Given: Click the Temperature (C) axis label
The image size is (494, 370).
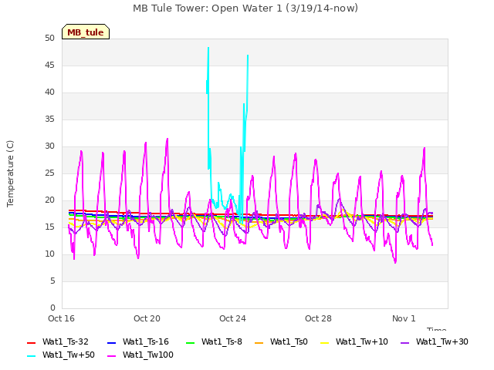Looking at the screenshot, I should 10,173.
